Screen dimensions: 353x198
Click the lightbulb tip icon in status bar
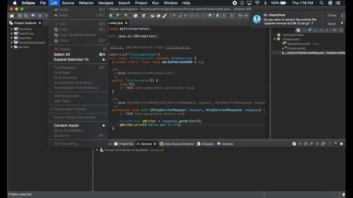(344, 195)
